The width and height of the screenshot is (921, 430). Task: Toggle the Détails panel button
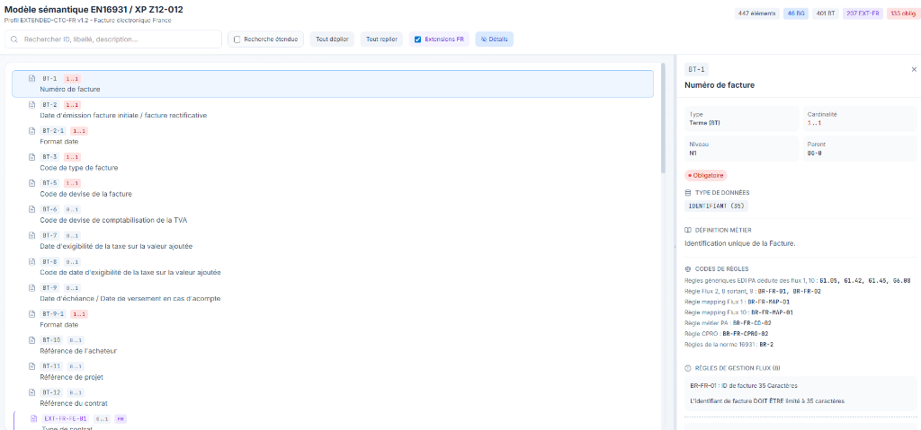coord(494,39)
